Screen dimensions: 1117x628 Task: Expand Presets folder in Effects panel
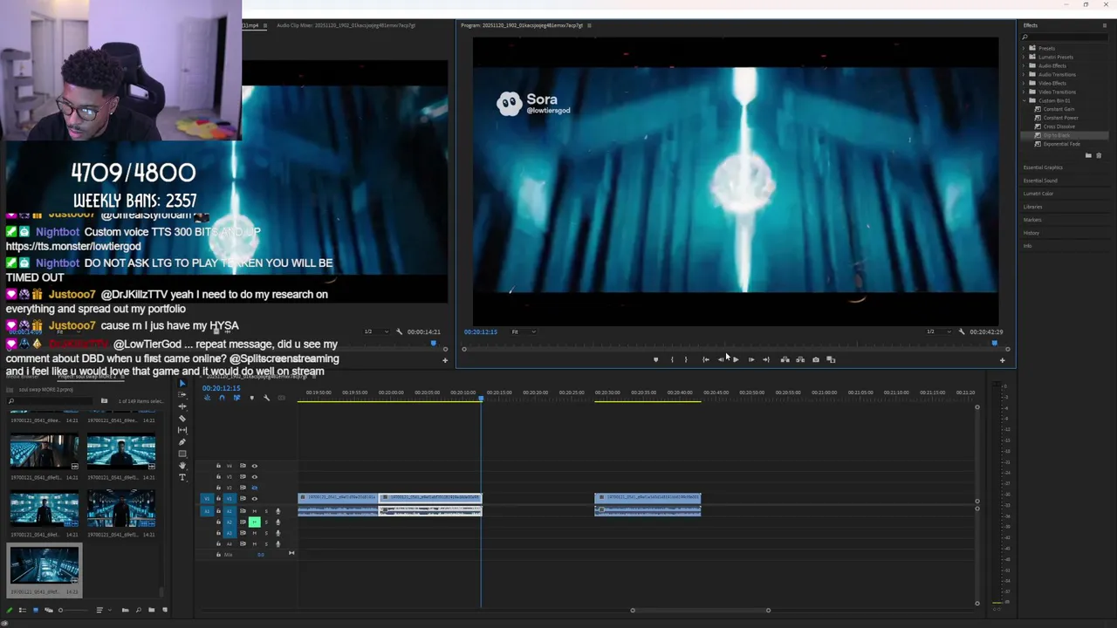[1024, 48]
